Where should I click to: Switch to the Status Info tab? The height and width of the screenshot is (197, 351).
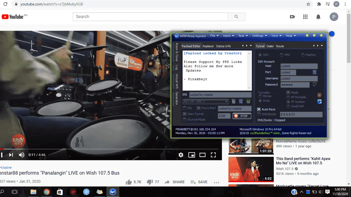[223, 46]
